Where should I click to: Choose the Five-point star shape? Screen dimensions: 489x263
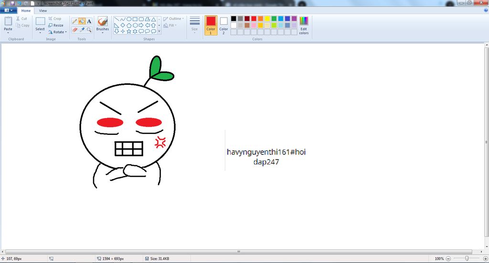click(x=129, y=31)
